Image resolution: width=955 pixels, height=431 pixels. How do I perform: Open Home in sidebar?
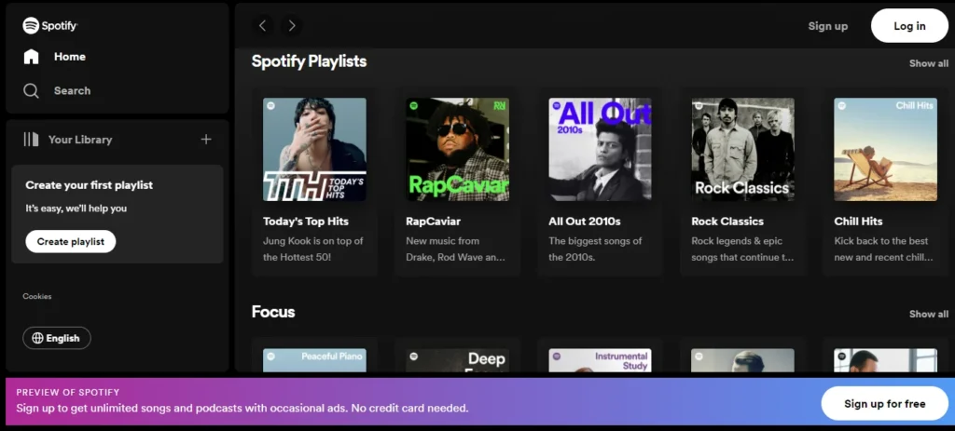click(69, 57)
